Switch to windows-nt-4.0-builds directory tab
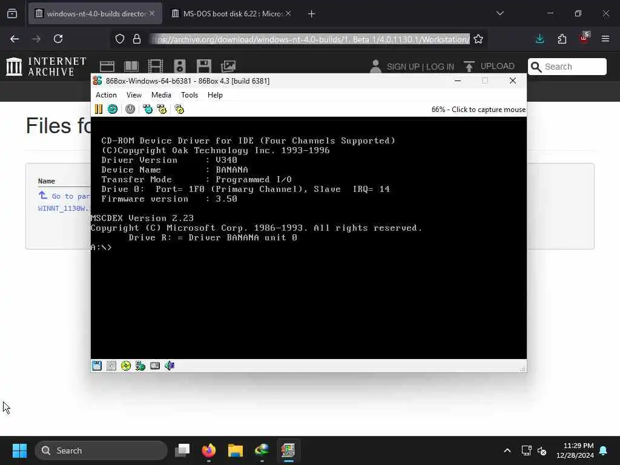This screenshot has width=620, height=465. click(x=95, y=13)
